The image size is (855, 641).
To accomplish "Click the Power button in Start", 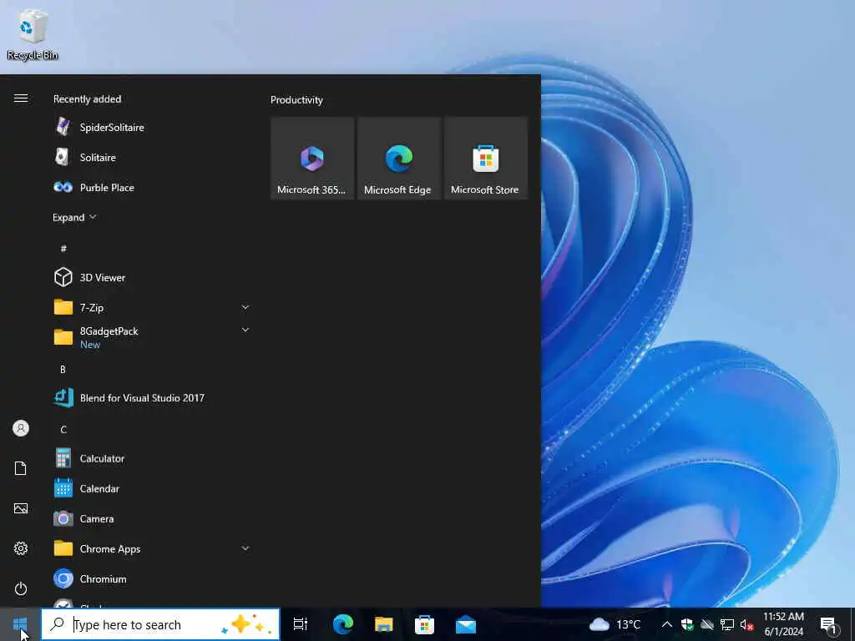I will pyautogui.click(x=21, y=588).
